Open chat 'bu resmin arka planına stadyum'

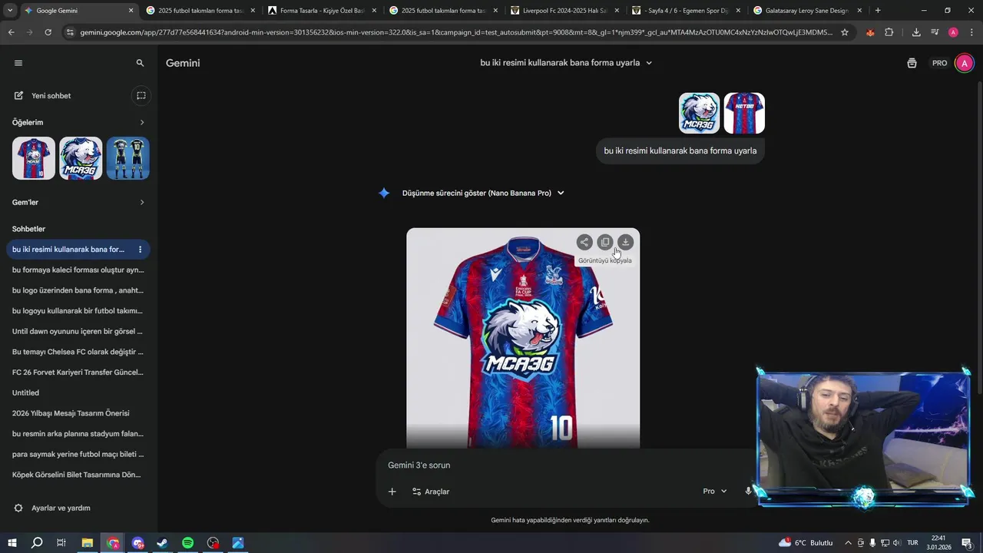[x=78, y=434]
